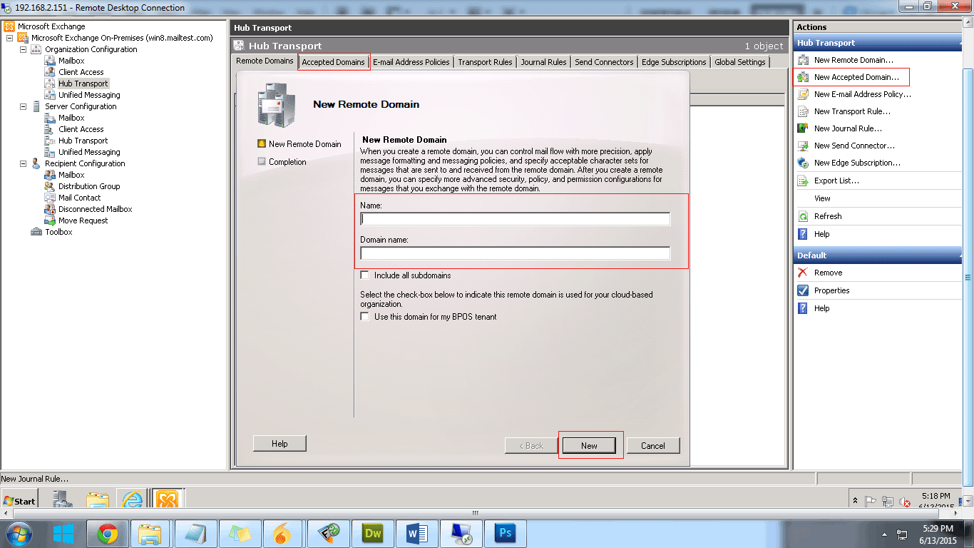
Task: Open Move Request node
Action: point(83,220)
